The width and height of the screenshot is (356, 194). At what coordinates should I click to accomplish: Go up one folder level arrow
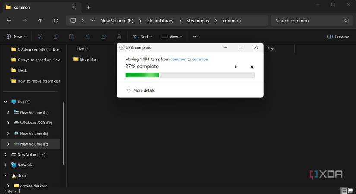pyautogui.click(x=40, y=21)
